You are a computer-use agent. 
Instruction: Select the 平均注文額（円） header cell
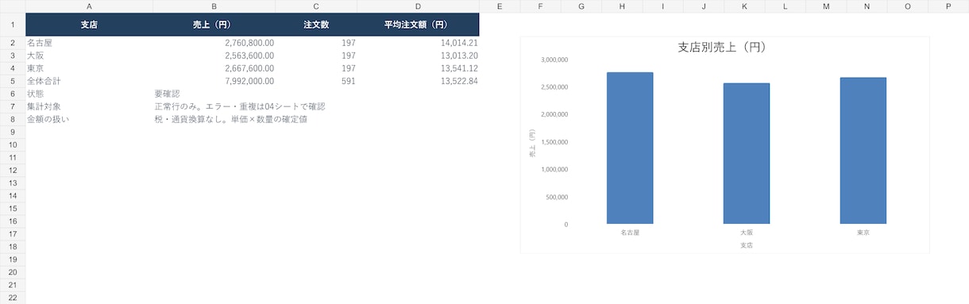419,25
